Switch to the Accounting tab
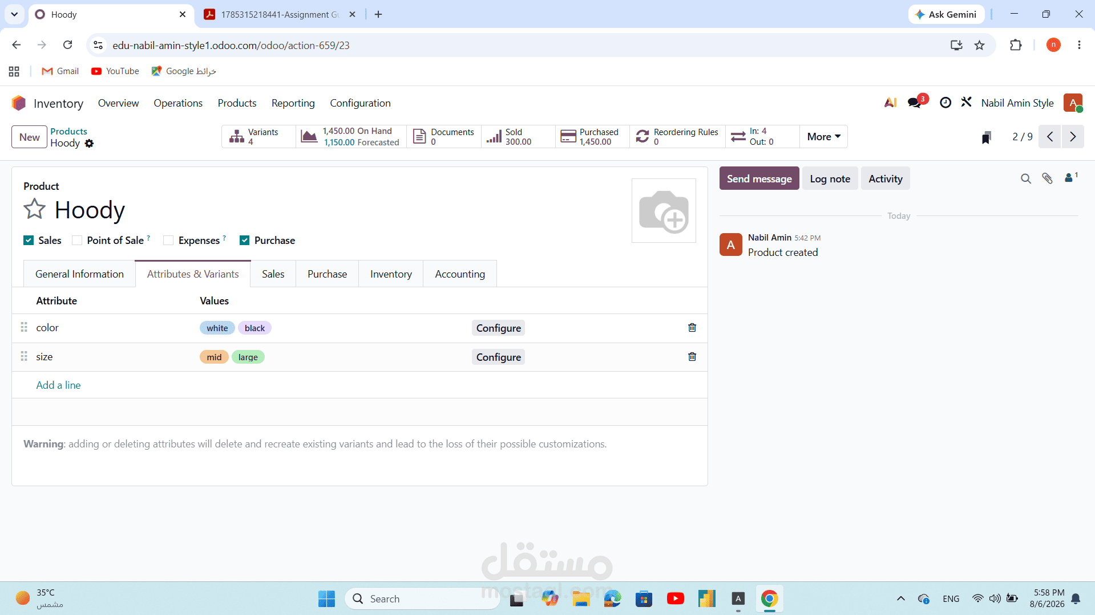The height and width of the screenshot is (615, 1095). tap(460, 274)
